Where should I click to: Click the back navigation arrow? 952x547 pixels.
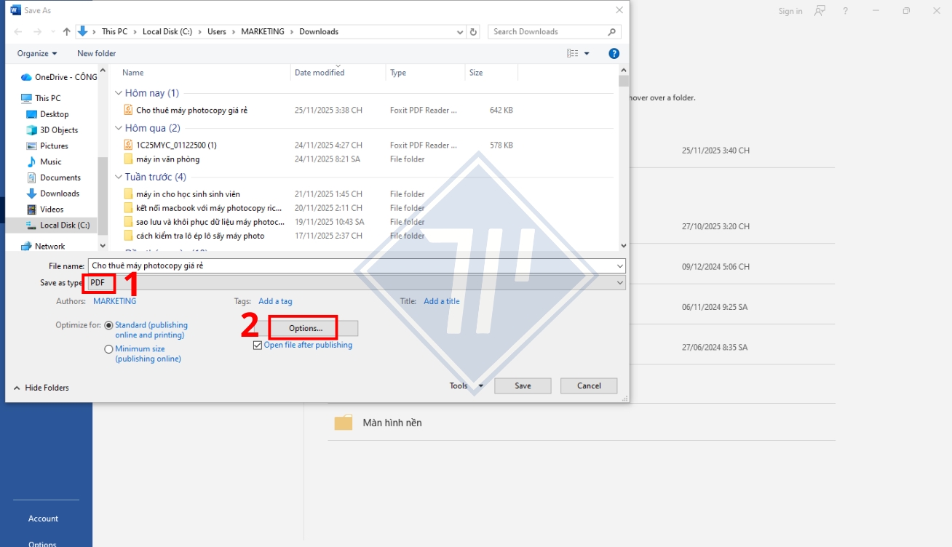(16, 31)
